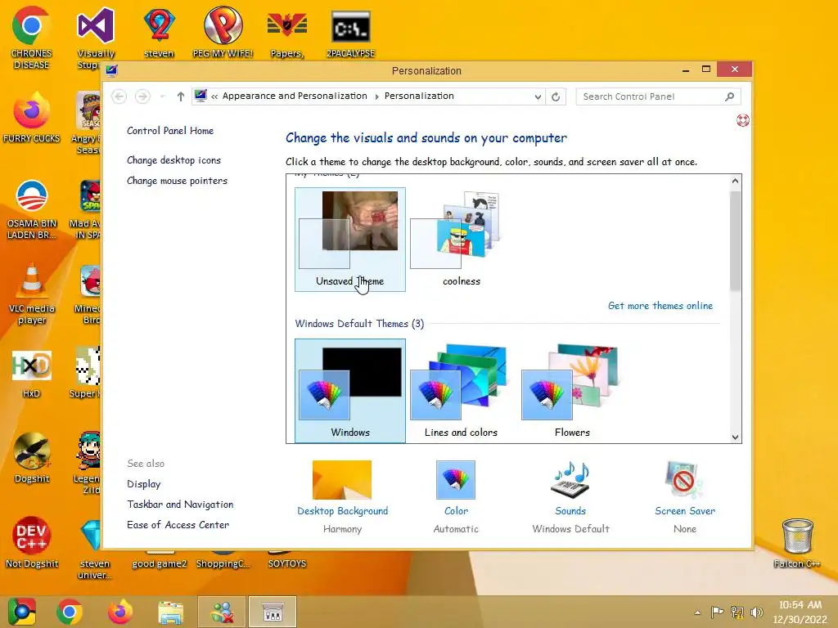This screenshot has height=628, width=838.
Task: Open Chrome from the taskbar
Action: click(70, 612)
